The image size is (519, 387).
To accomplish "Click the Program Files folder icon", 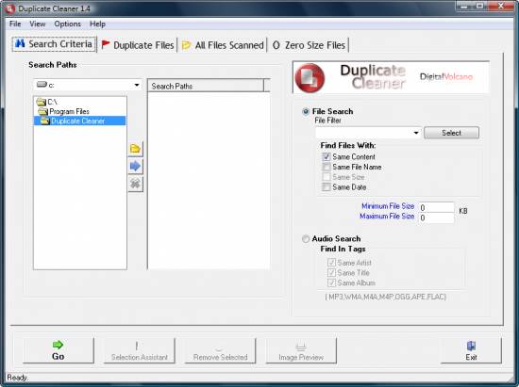I will tap(43, 111).
